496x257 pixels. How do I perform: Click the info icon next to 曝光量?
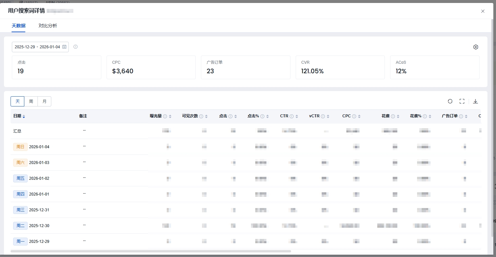165,116
